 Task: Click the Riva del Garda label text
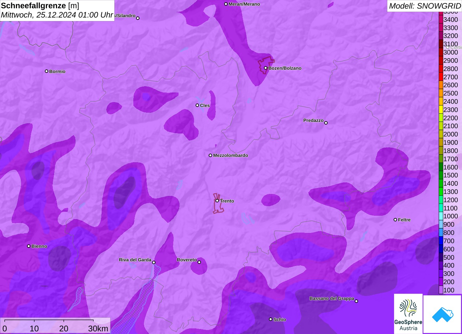135,260
